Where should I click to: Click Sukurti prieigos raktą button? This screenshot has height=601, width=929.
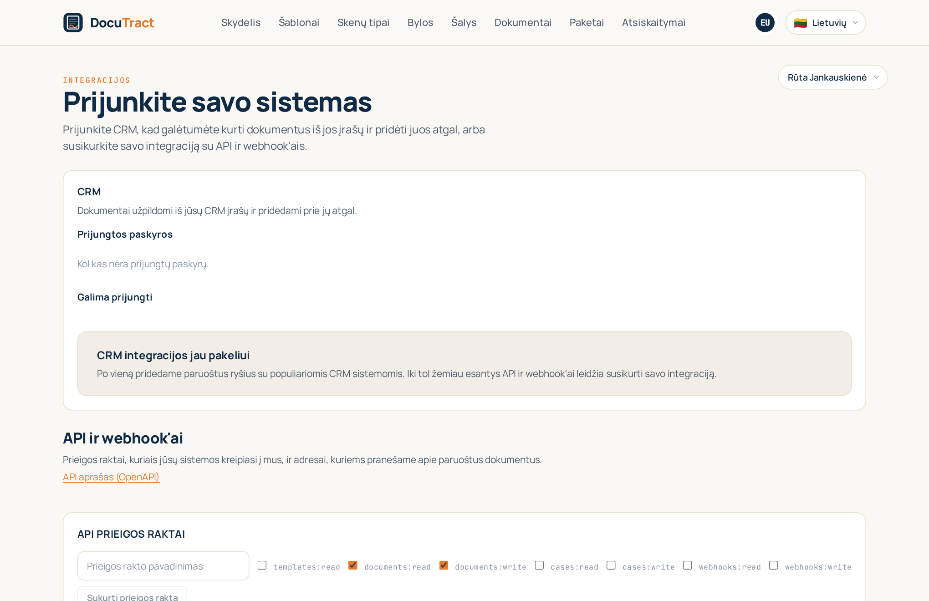coord(132,595)
